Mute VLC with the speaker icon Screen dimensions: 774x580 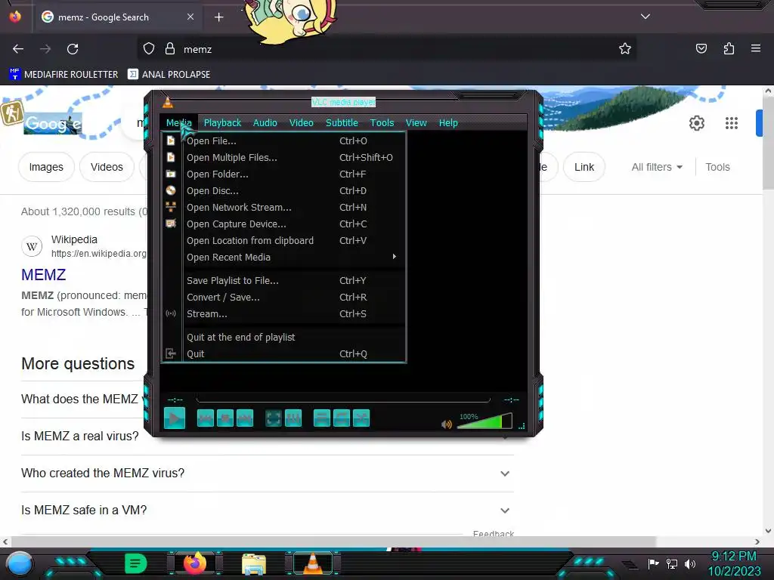click(x=447, y=424)
